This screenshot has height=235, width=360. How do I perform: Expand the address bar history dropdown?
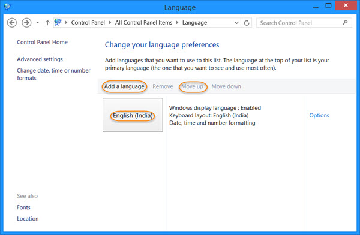236,23
